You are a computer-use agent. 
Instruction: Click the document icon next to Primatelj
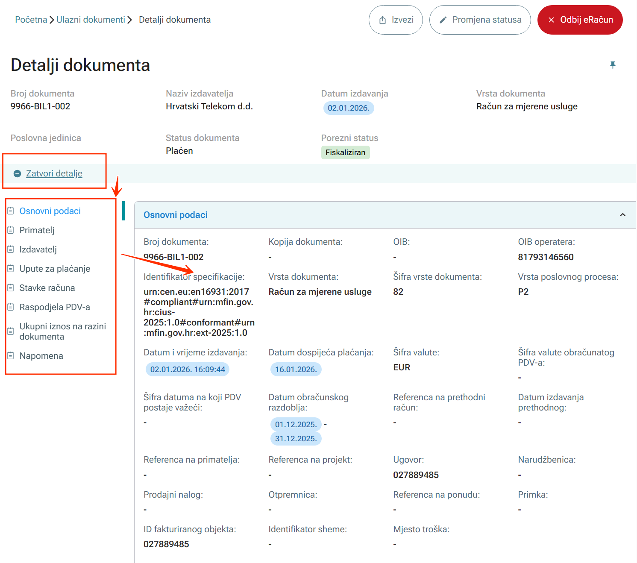(x=11, y=230)
